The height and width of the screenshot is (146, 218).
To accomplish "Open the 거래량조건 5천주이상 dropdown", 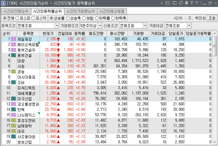I will point(100,26).
